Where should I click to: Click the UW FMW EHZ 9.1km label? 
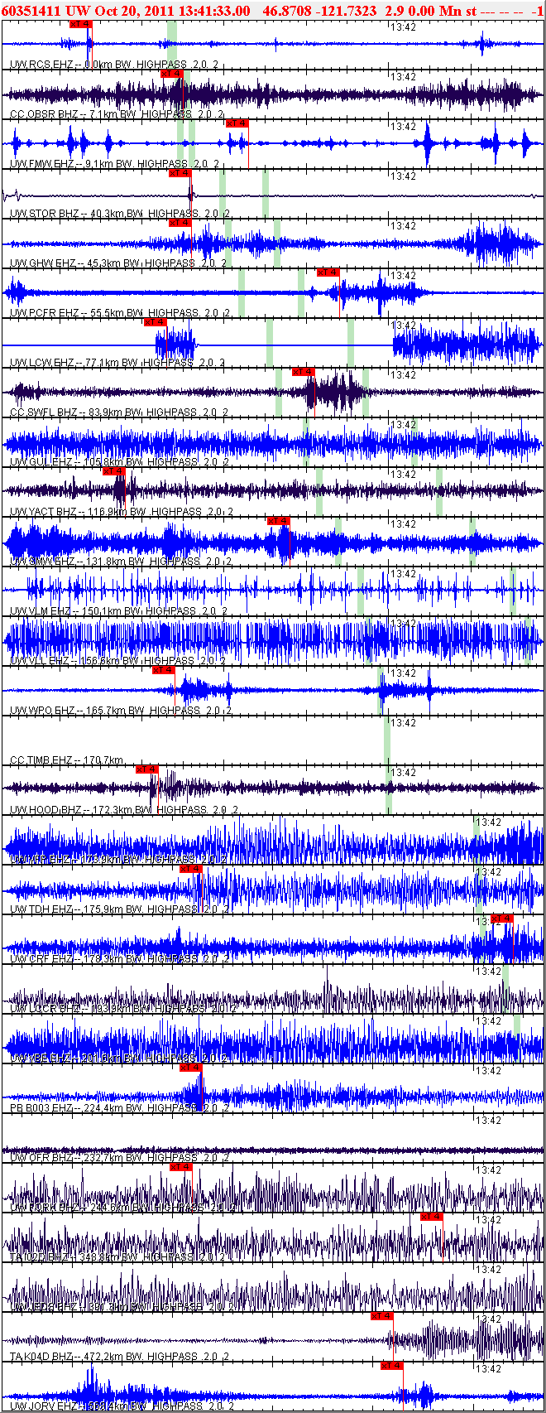coord(116,164)
